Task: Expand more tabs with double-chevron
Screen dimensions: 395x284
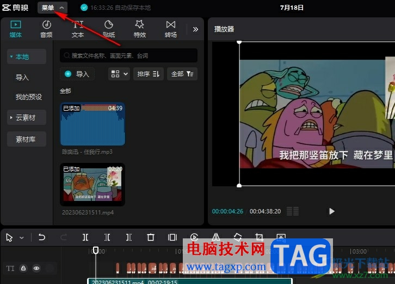Action: point(195,29)
